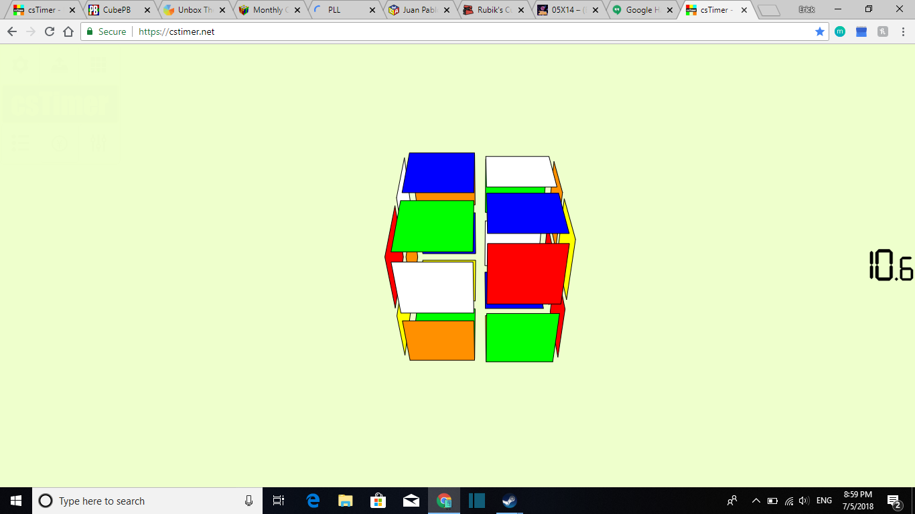Bookmark this page with the star
This screenshot has height=514, width=915.
coord(820,31)
